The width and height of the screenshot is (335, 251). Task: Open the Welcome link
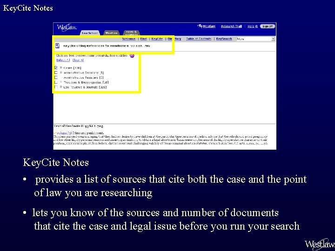click(129, 39)
